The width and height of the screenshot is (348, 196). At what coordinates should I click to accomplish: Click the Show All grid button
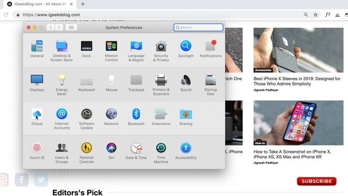pyautogui.click(x=71, y=27)
